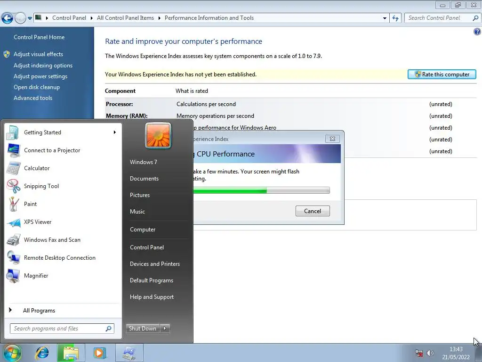Open Control Panel from Start menu
This screenshot has height=362, width=482.
point(147,247)
